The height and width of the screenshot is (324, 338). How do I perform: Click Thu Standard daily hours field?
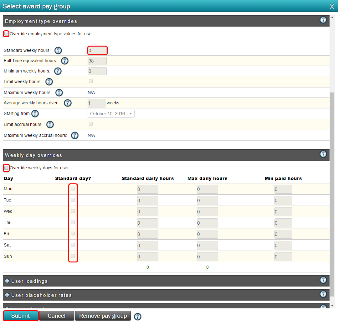148,223
